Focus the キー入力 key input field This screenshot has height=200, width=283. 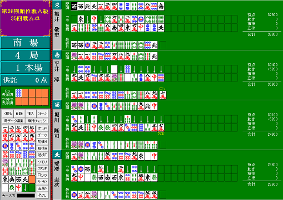point(26,196)
